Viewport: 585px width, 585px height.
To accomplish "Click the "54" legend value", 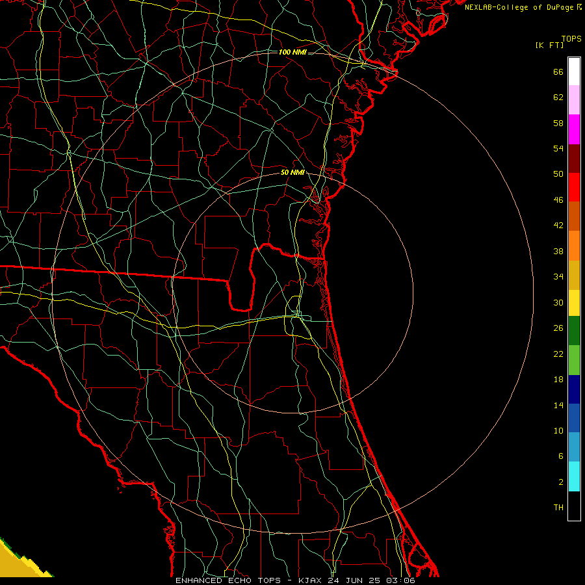I will pyautogui.click(x=558, y=148).
